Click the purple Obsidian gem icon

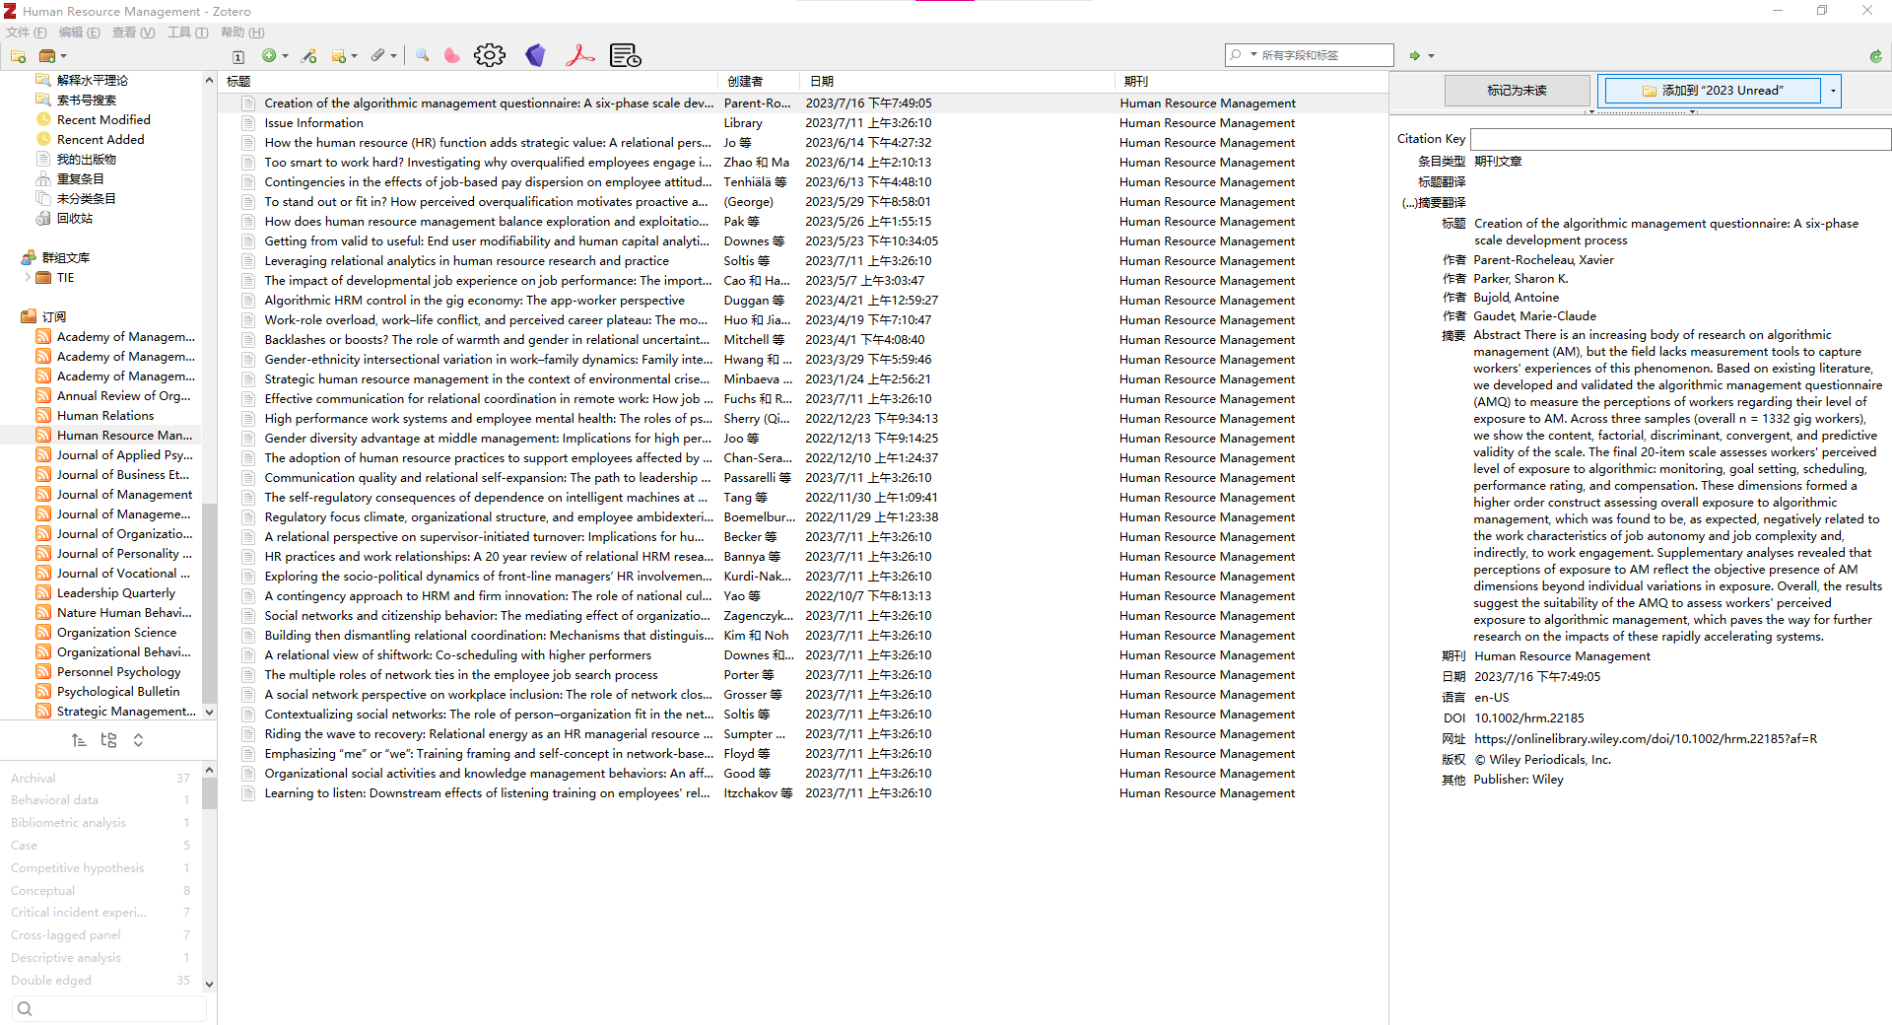pos(535,55)
